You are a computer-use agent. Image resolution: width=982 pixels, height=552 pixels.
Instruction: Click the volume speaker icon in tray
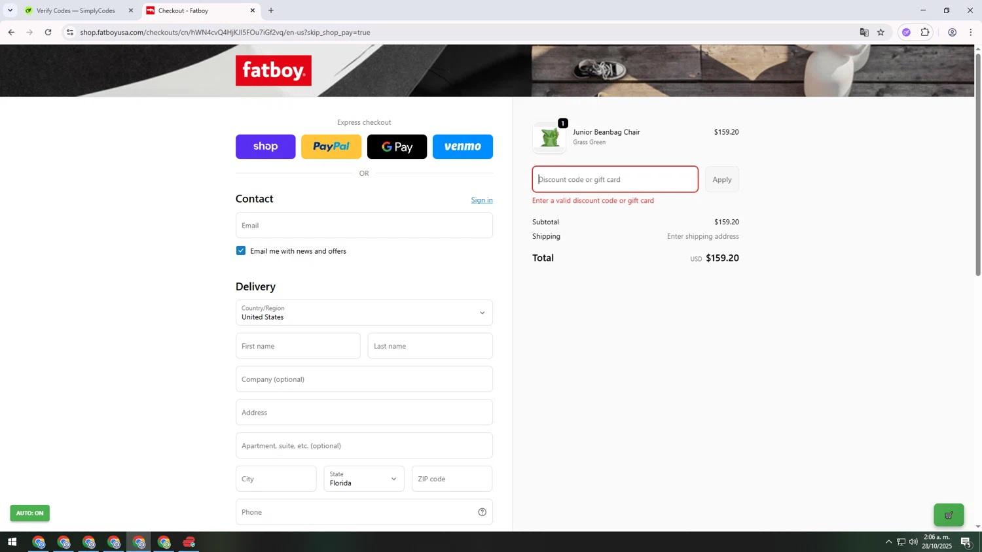click(x=914, y=542)
